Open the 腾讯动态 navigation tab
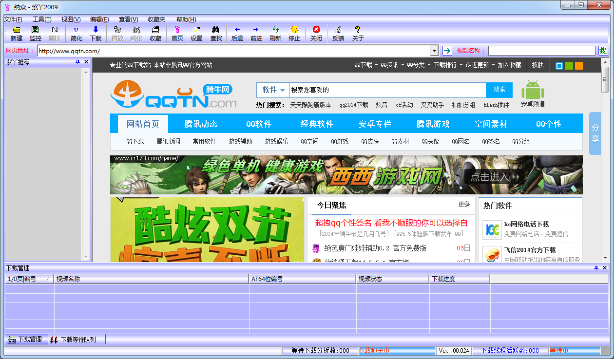The width and height of the screenshot is (614, 359). coord(201,124)
